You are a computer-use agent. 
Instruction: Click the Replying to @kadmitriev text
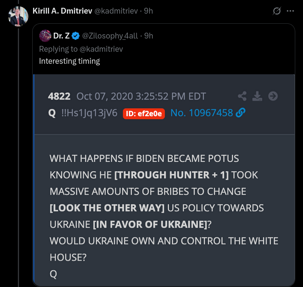(81, 49)
